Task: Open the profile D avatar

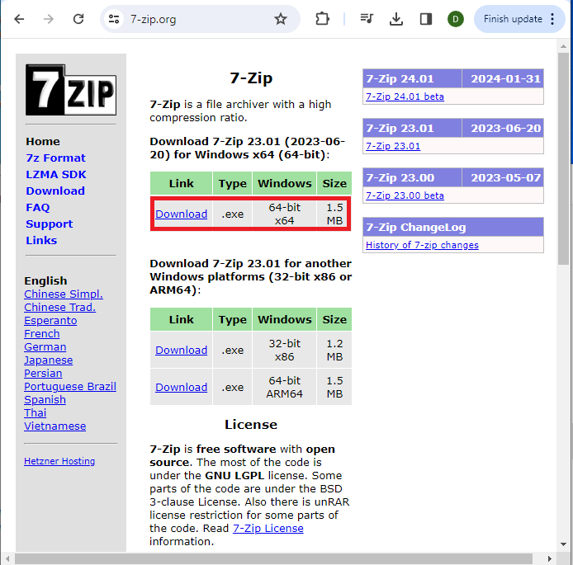Action: tap(455, 19)
